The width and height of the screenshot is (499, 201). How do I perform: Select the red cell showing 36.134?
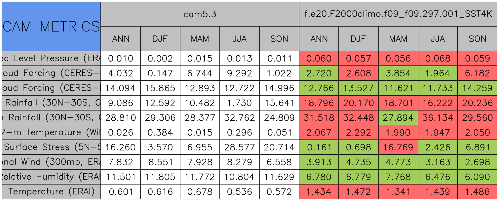tap(438, 118)
